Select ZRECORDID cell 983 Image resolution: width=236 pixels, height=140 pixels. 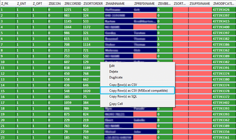tap(73, 16)
